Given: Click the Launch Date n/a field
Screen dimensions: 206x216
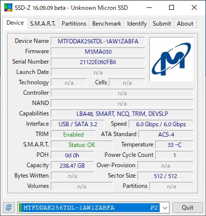Looking at the screenshot, I should click(98, 72).
